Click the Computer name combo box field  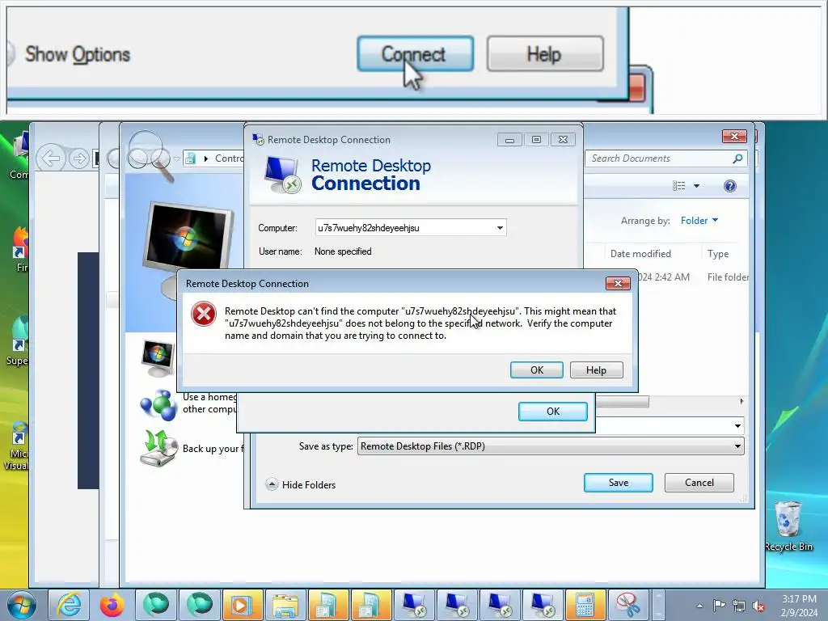point(410,227)
